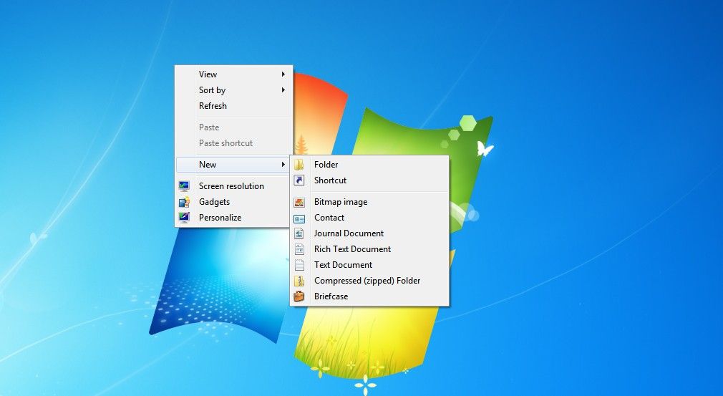The width and height of the screenshot is (723, 396).
Task: Expand the Sort by submenu arrow
Action: pos(283,90)
